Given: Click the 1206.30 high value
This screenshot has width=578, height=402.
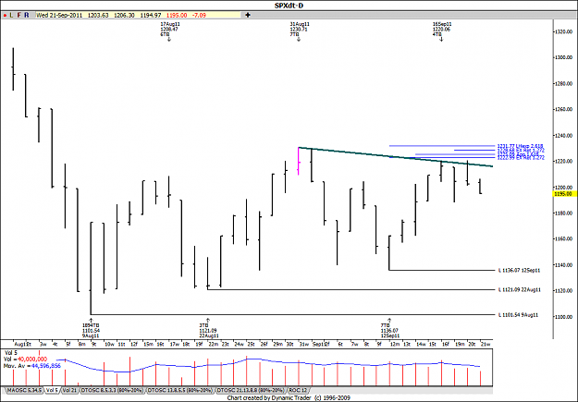Looking at the screenshot, I should 124,16.
